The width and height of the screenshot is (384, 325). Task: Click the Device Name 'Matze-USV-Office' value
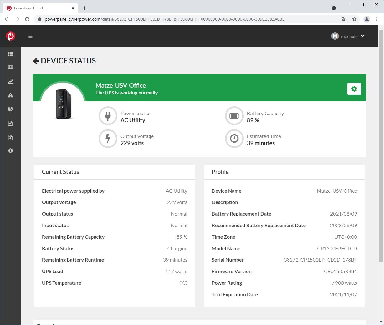[337, 191]
